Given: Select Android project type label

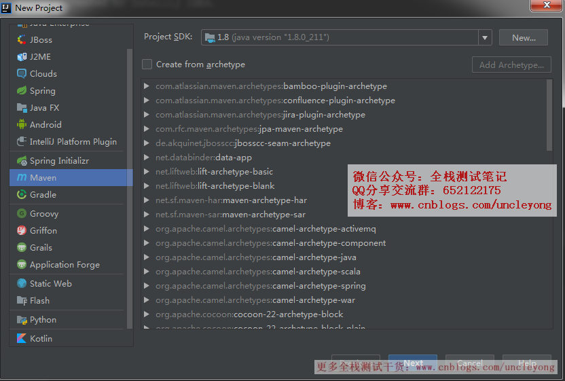Looking at the screenshot, I should 45,125.
